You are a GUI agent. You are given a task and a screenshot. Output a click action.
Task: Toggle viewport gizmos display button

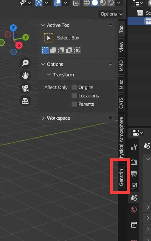39,3
